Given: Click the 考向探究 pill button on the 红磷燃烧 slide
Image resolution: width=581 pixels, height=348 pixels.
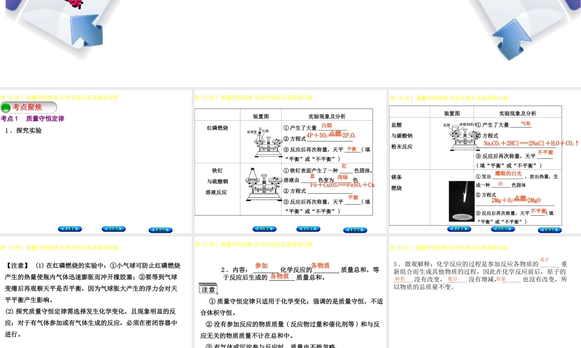Looking at the screenshot, I should pos(309,229).
